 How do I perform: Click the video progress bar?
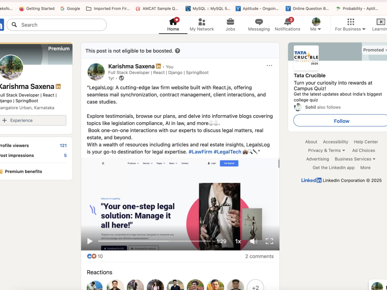click(154, 241)
